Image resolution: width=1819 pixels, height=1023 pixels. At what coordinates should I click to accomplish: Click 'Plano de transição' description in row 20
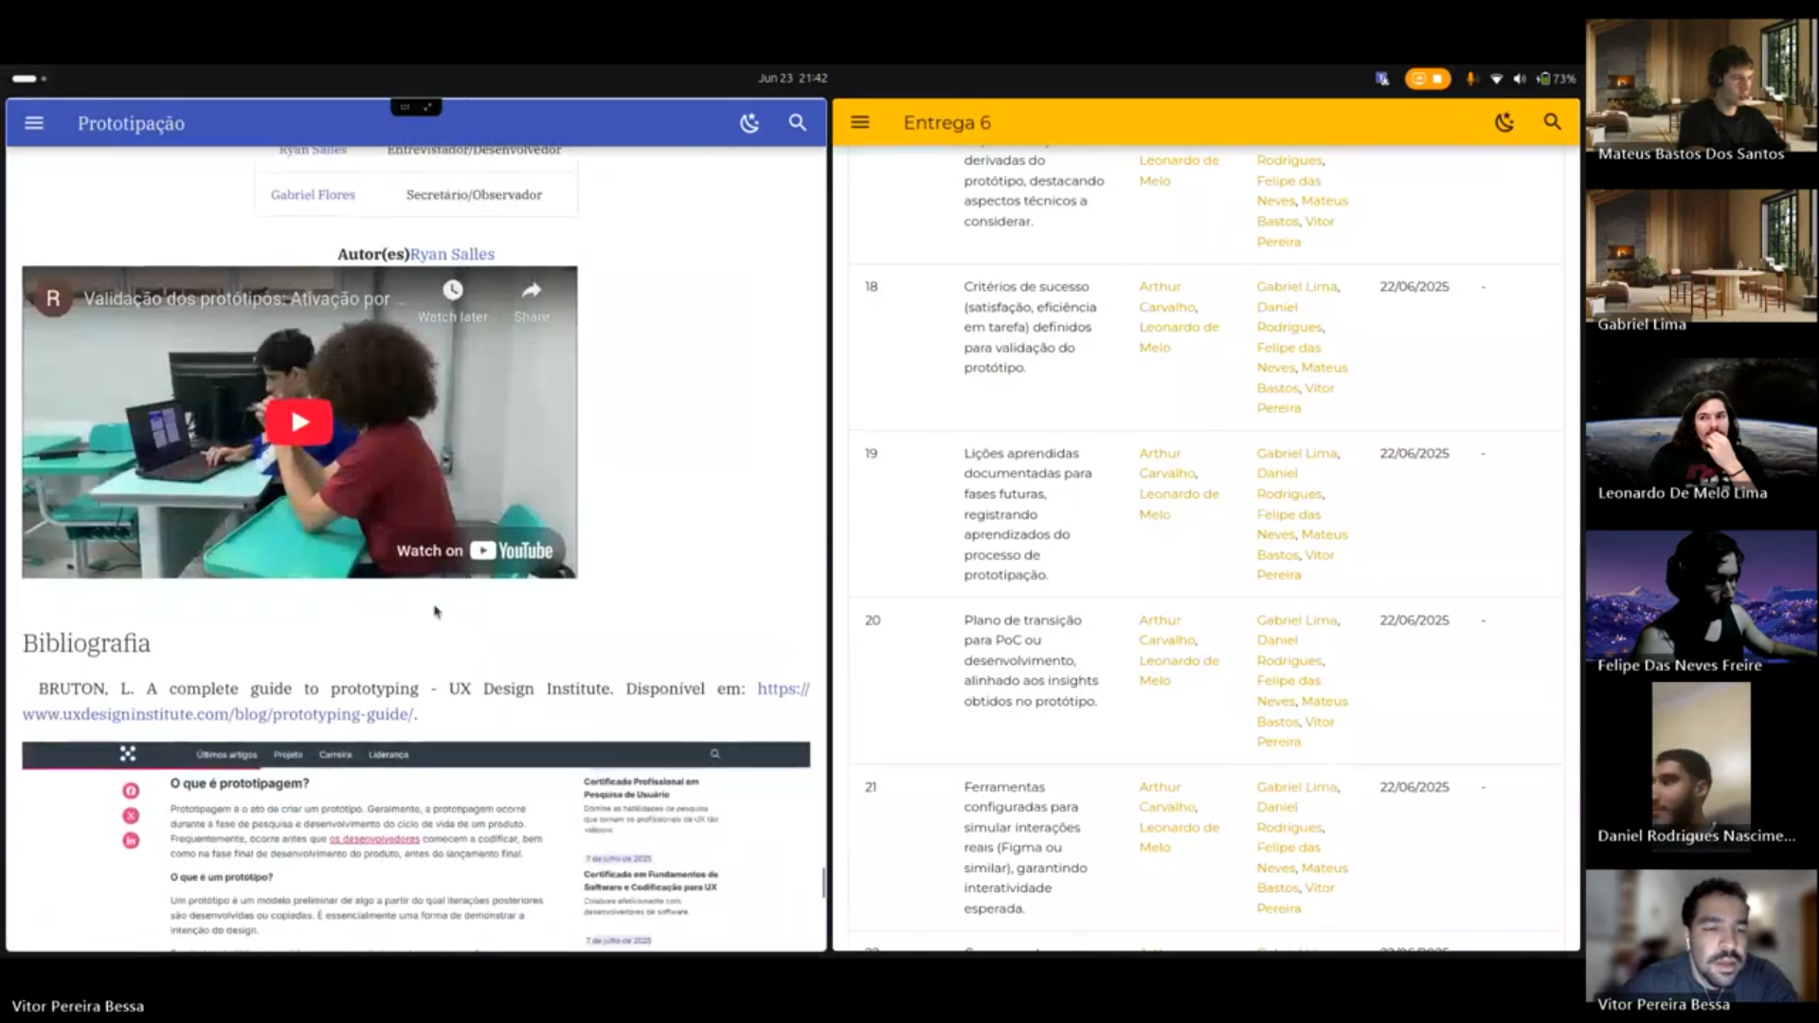pos(1031,660)
